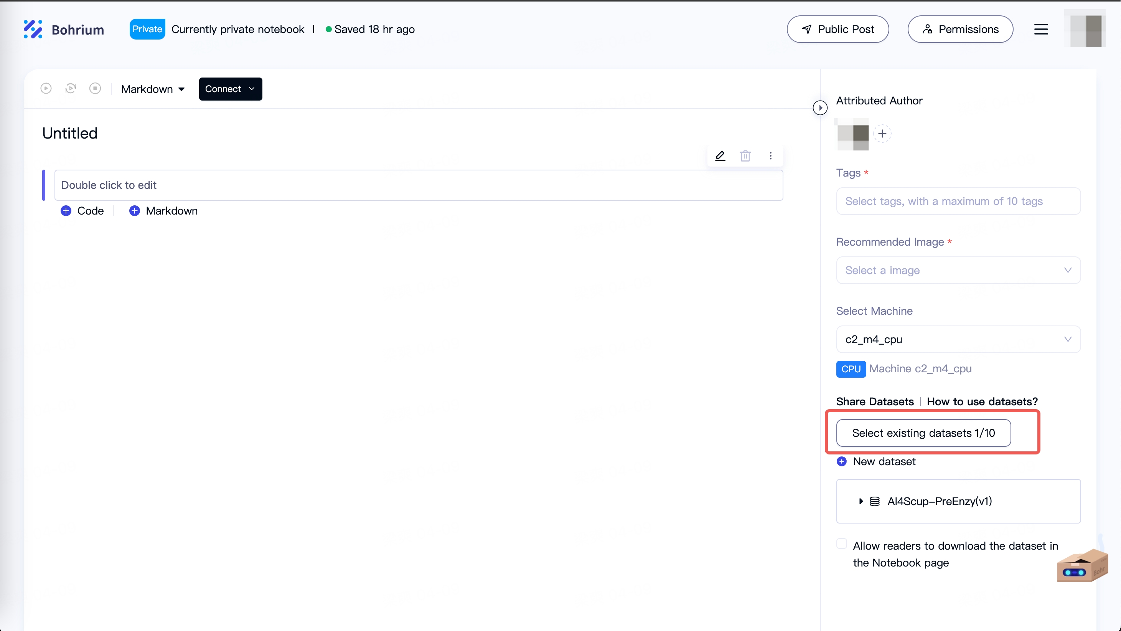Viewport: 1121px width, 631px height.
Task: Open the cell's three-dot more menu
Action: point(771,155)
